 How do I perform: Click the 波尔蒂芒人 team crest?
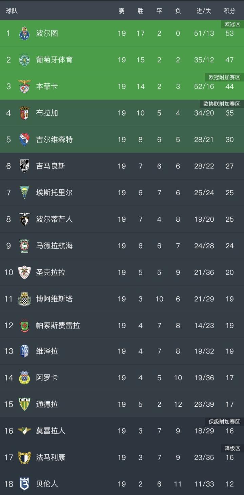[x=24, y=219]
